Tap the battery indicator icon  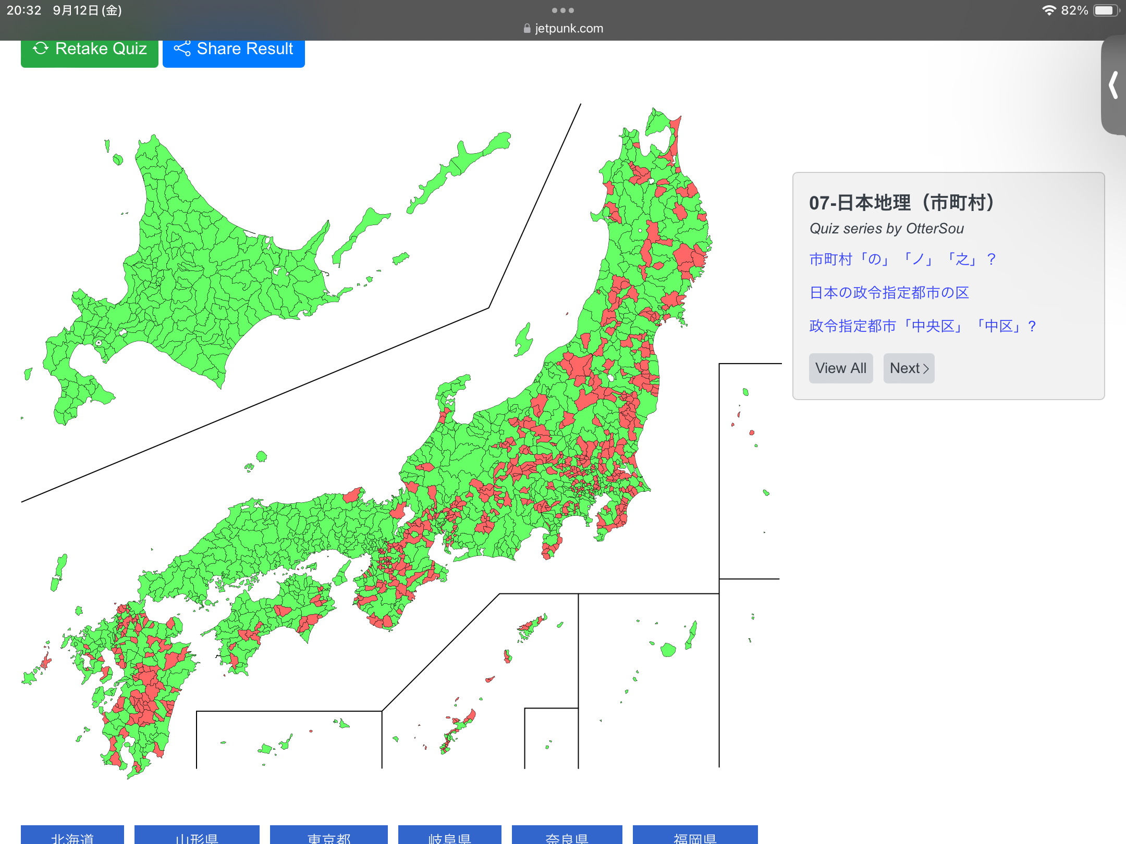click(1106, 10)
